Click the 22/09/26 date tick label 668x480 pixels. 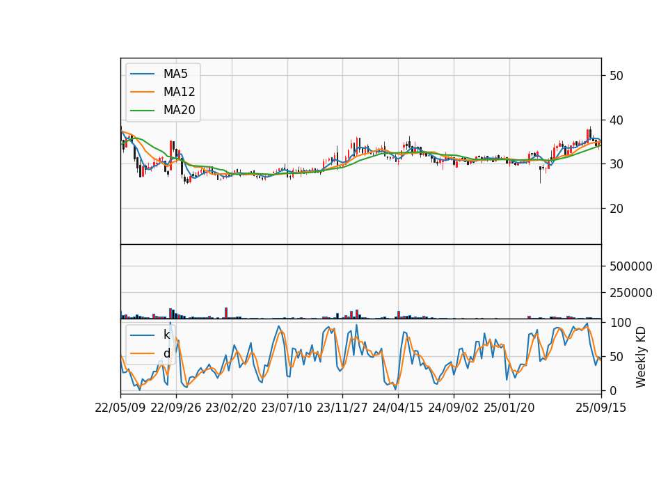pyautogui.click(x=176, y=408)
